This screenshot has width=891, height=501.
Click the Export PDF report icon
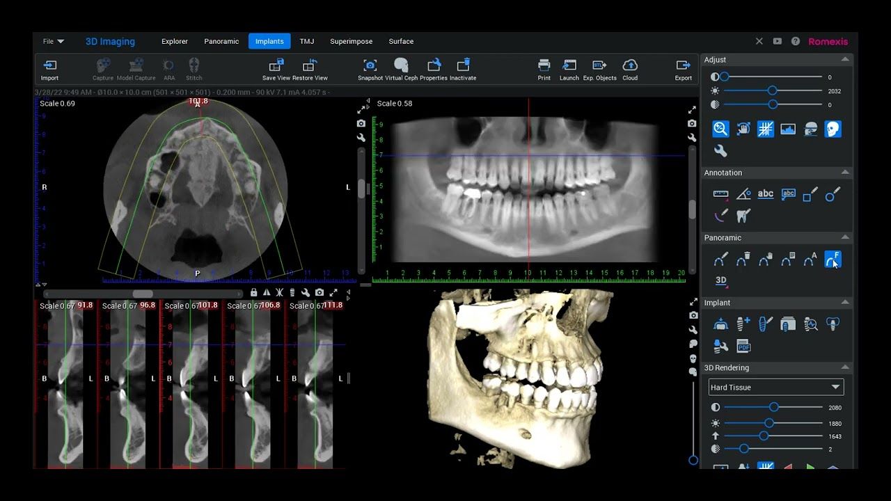point(743,346)
